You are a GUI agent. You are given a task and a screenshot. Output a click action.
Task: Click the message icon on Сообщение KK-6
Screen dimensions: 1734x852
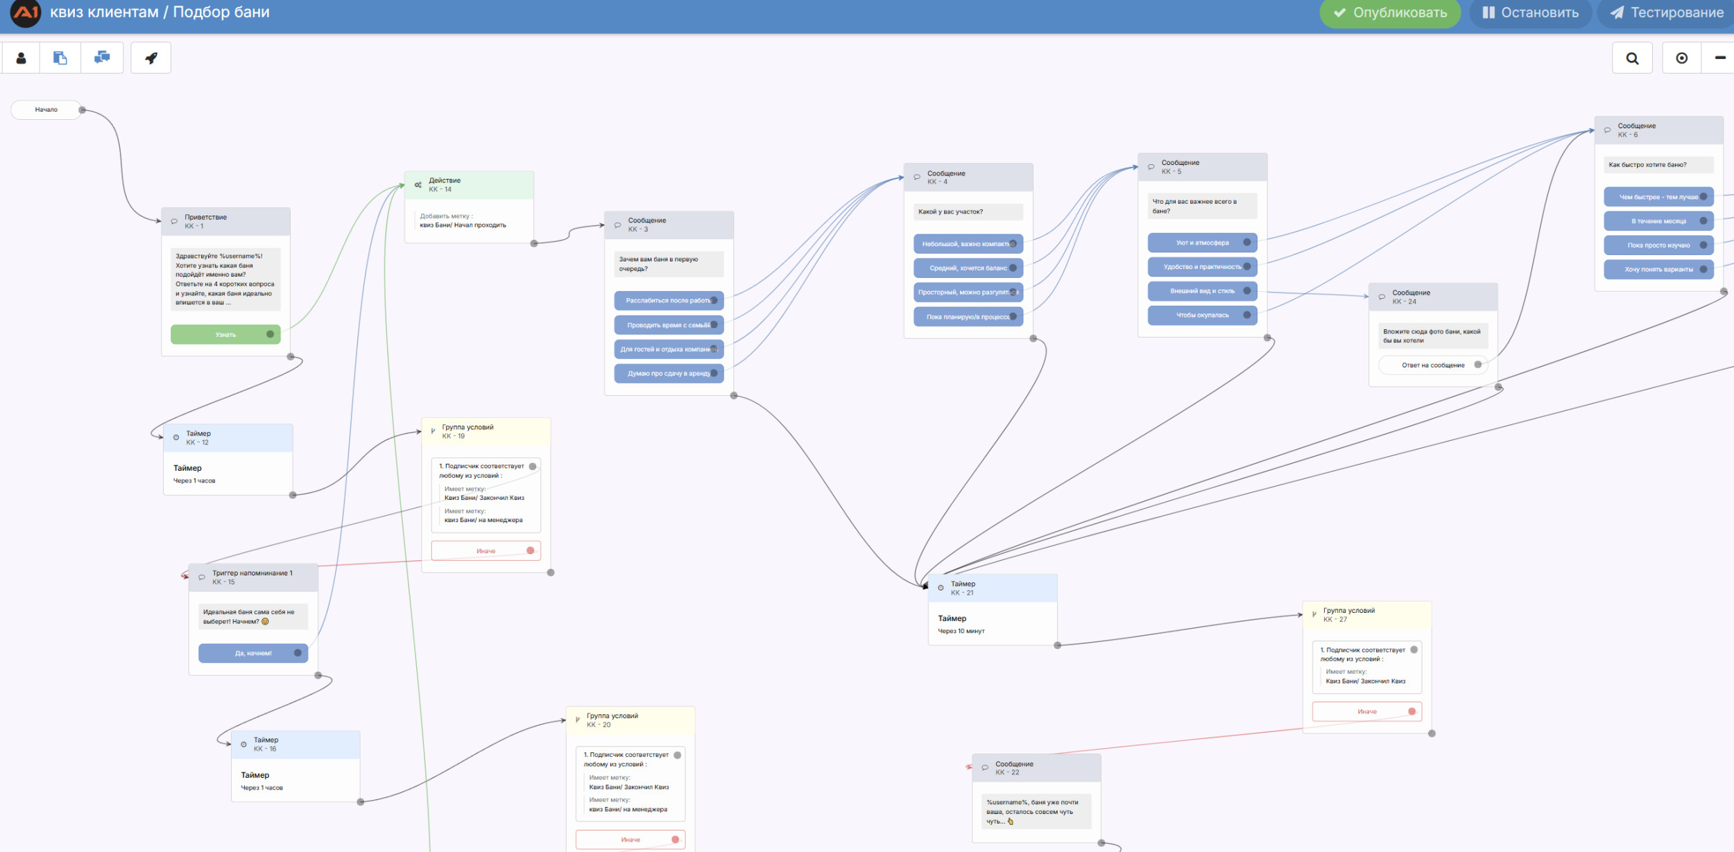point(1607,130)
